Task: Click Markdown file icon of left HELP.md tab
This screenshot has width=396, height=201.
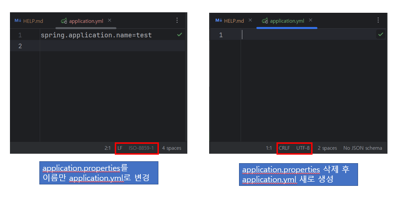Action: 18,21
